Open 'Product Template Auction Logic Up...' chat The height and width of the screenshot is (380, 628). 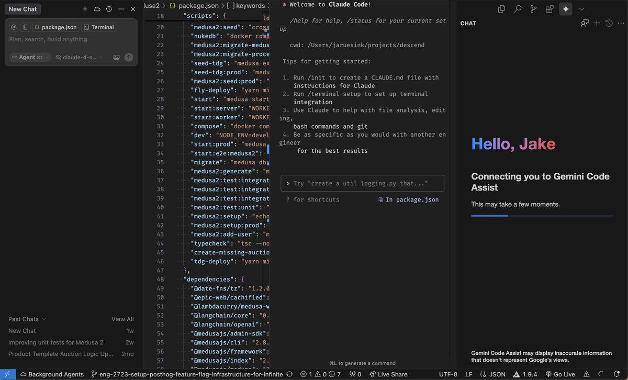pos(71,354)
